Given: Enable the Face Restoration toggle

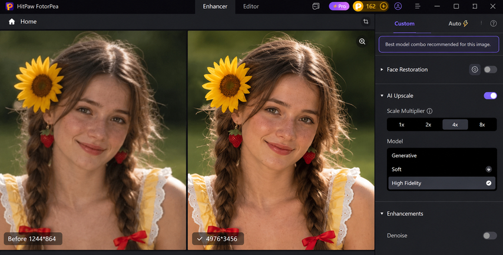Looking at the screenshot, I should (490, 69).
